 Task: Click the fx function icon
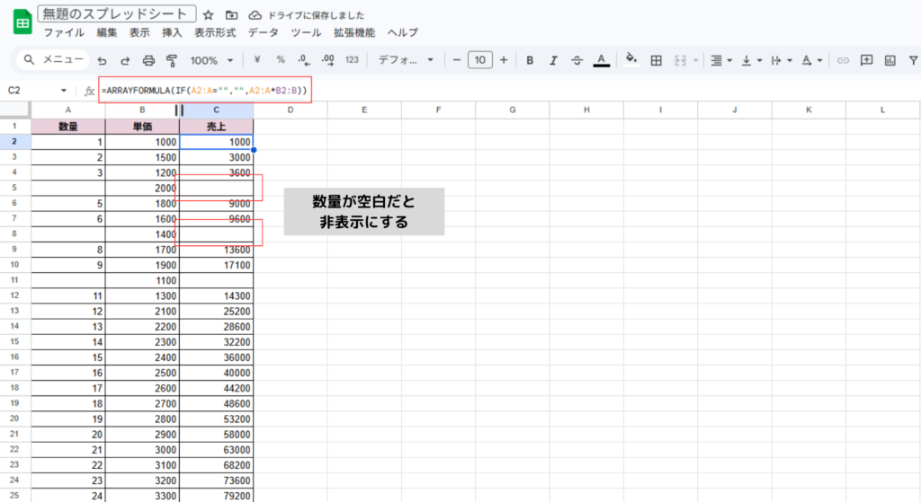(89, 91)
